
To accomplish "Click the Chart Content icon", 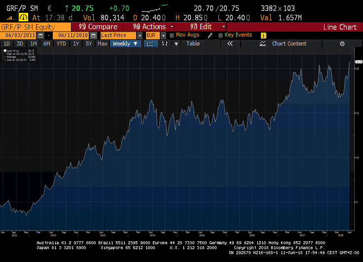I will [262, 44].
